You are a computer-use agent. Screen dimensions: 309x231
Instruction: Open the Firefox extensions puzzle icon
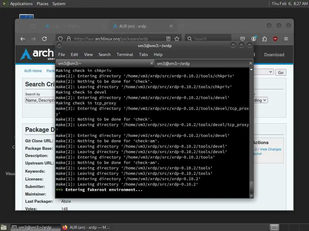[x=264, y=39]
